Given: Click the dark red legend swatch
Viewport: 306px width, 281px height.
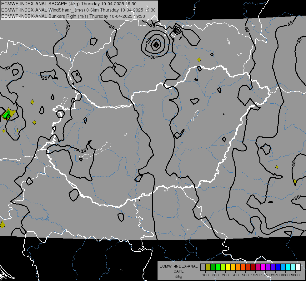Looking at the screenshot, I should tap(253, 267).
